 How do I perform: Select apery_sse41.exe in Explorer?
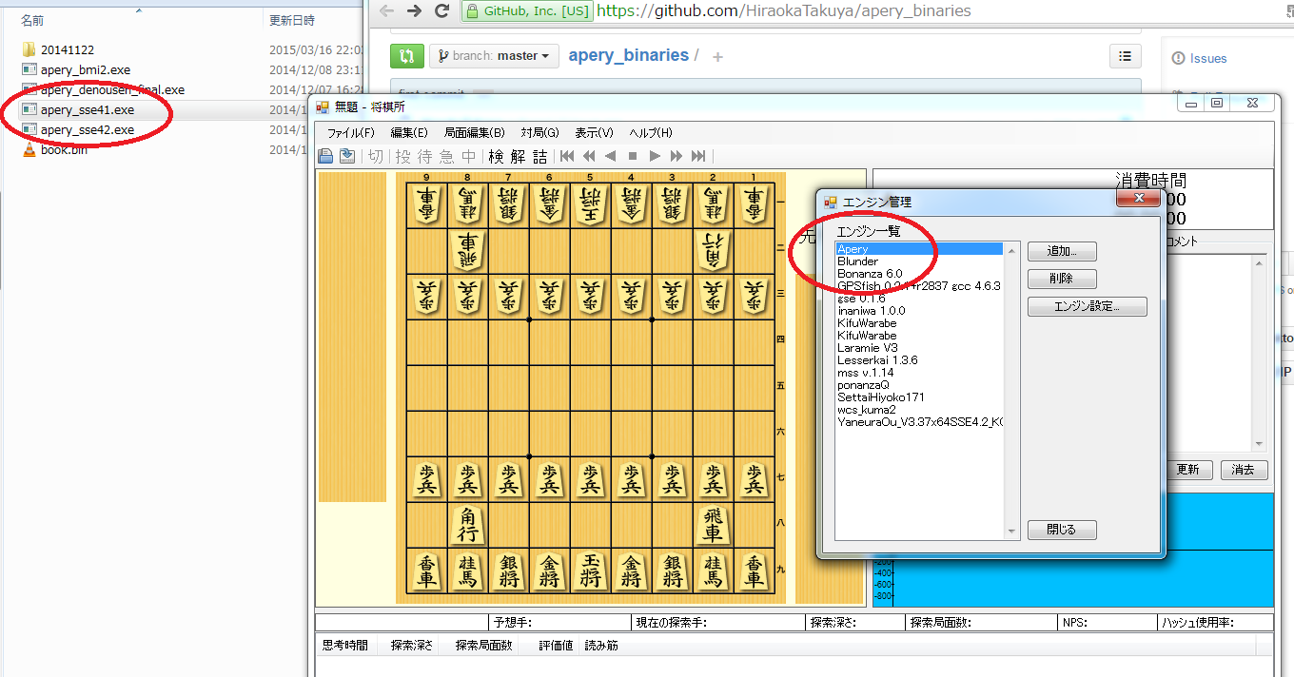pyautogui.click(x=88, y=109)
